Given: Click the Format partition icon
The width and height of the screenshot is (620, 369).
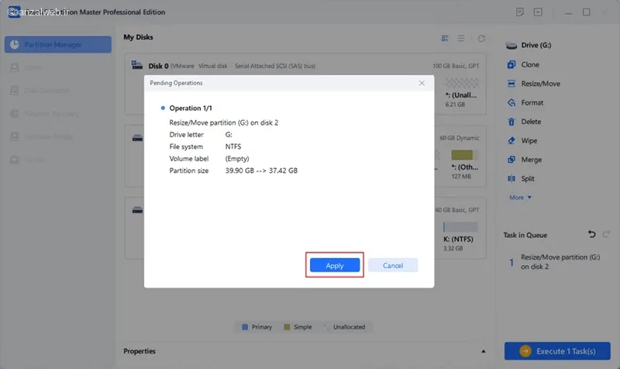Looking at the screenshot, I should (x=511, y=102).
